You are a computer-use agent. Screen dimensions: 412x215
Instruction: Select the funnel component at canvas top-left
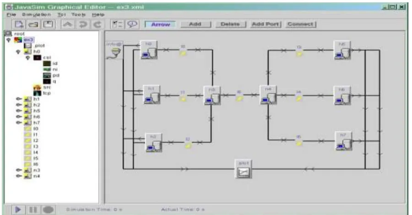pyautogui.click(x=114, y=50)
